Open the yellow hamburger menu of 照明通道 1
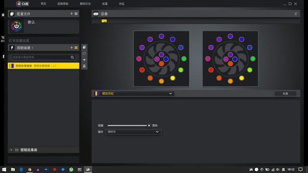The image size is (308, 173). coord(76,48)
